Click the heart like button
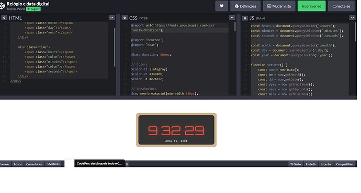 click(x=221, y=6)
